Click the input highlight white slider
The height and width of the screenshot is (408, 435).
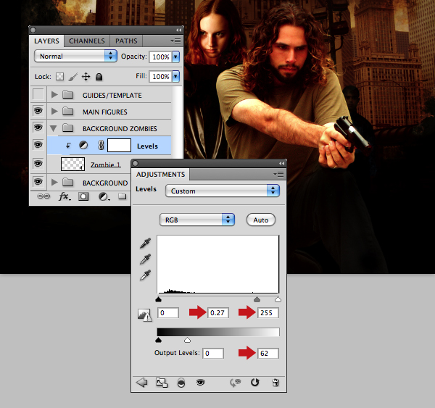[x=278, y=299]
